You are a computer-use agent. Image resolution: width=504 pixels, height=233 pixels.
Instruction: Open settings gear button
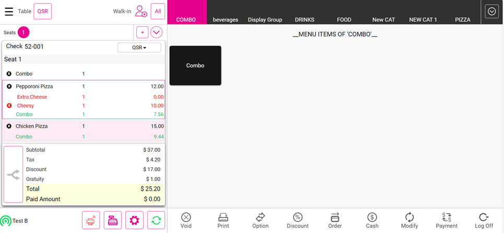(x=134, y=220)
